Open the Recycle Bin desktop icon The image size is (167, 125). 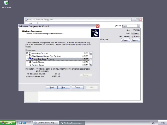[x=6, y=3]
